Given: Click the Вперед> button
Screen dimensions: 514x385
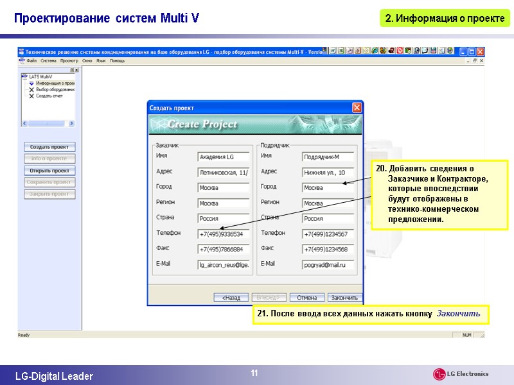Looking at the screenshot, I should pyautogui.click(x=269, y=298).
